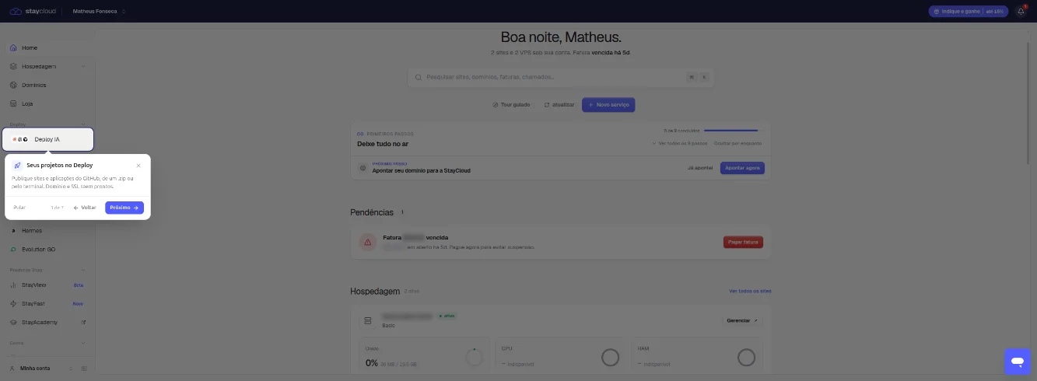Open StayFast in the sidebar
The height and width of the screenshot is (381, 1037).
47,304
